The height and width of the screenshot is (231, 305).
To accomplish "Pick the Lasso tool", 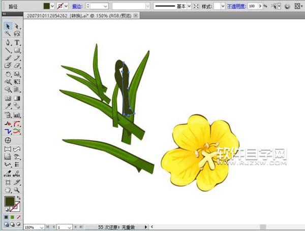I will (x=17, y=34).
